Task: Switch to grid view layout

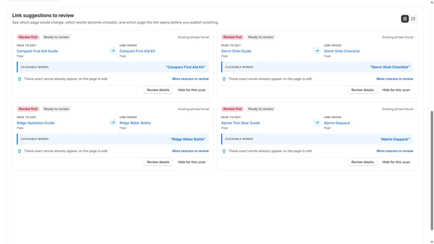Action: click(405, 19)
